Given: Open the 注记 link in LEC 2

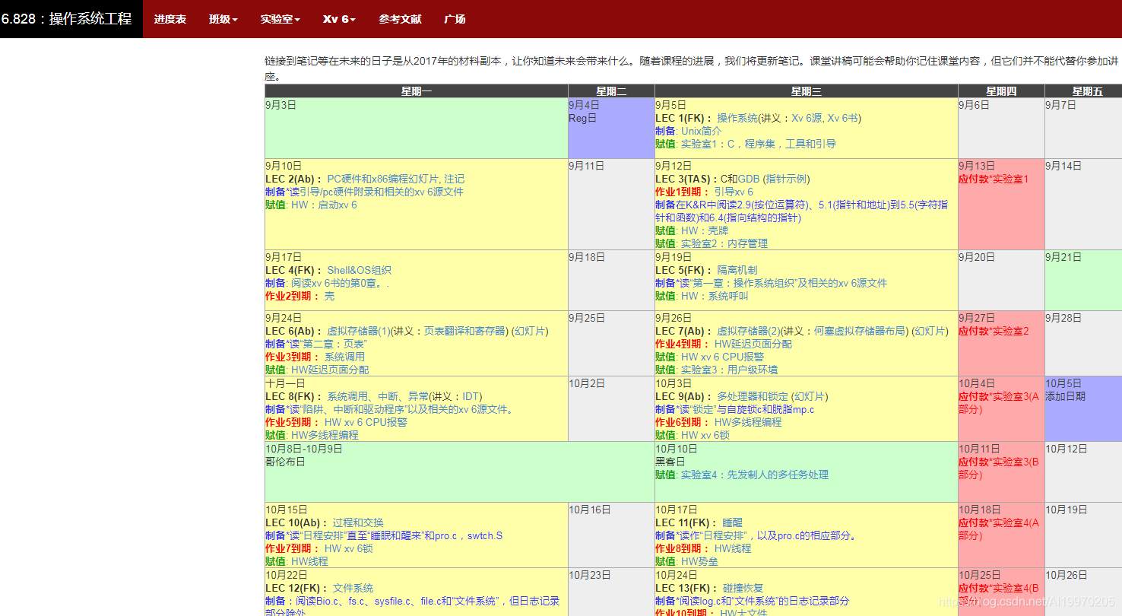Looking at the screenshot, I should [x=455, y=179].
